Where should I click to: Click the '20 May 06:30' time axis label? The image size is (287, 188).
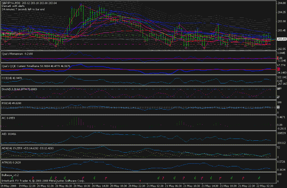[x=63, y=186]
